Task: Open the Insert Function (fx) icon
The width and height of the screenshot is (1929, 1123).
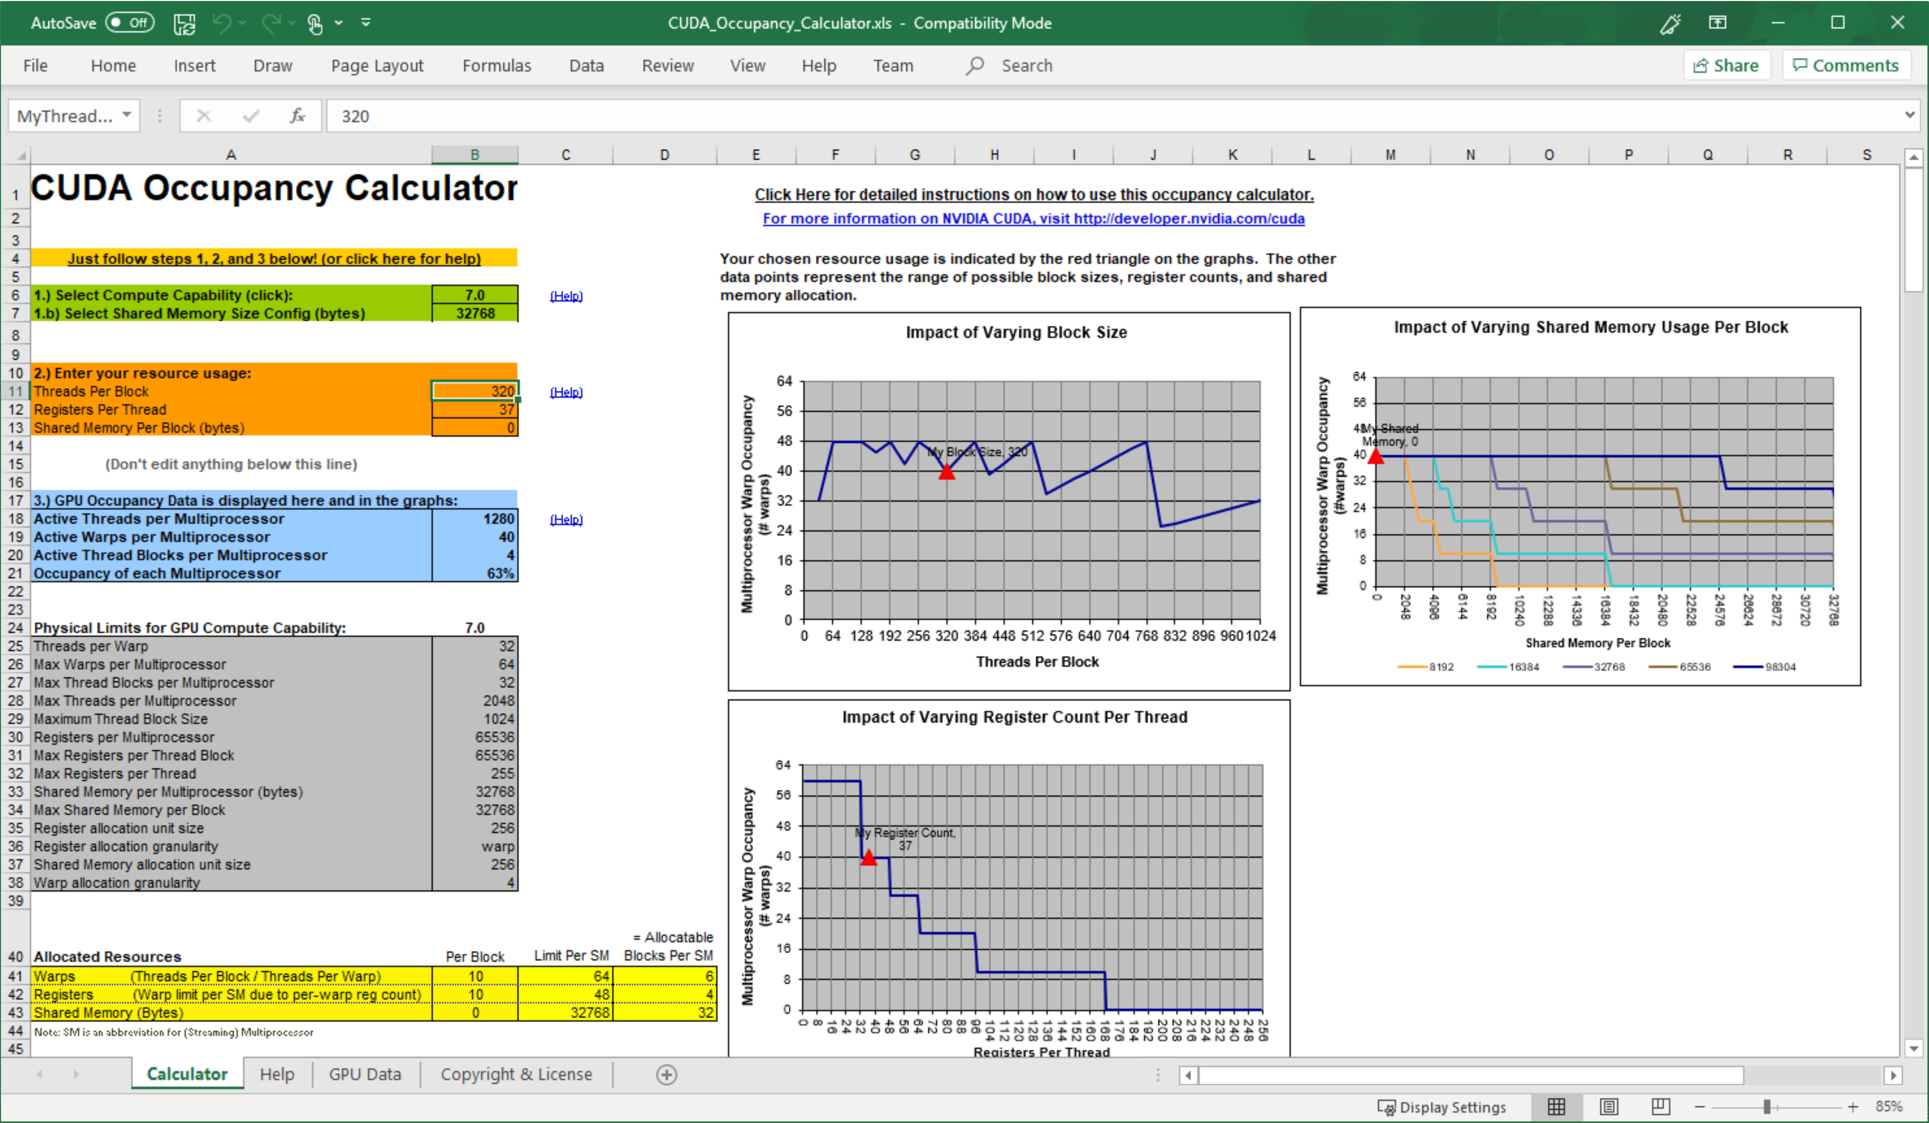Action: 297,115
